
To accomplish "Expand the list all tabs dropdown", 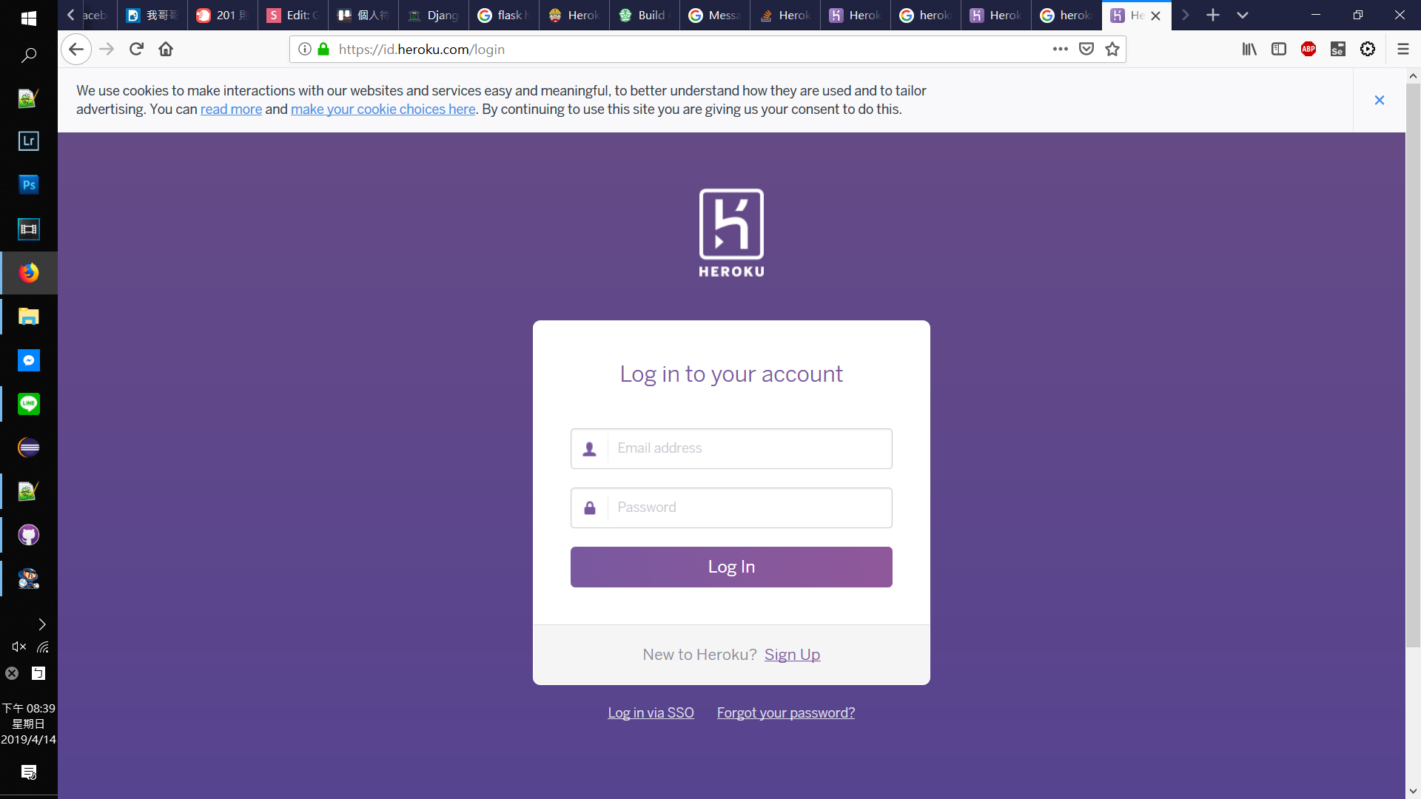I will pyautogui.click(x=1242, y=15).
